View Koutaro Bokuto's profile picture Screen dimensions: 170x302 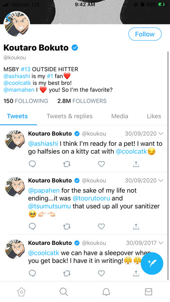point(17,24)
